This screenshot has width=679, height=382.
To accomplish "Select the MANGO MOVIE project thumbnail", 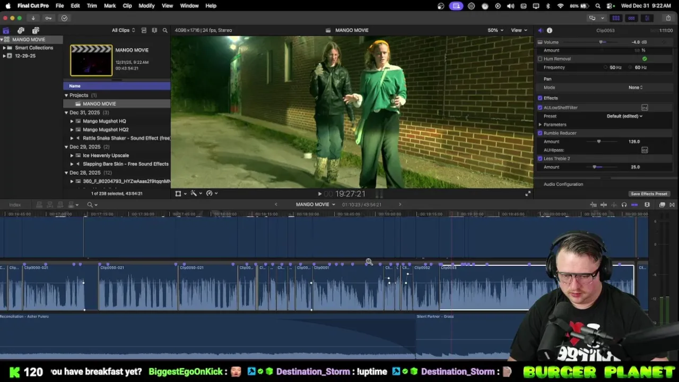I will [x=91, y=60].
